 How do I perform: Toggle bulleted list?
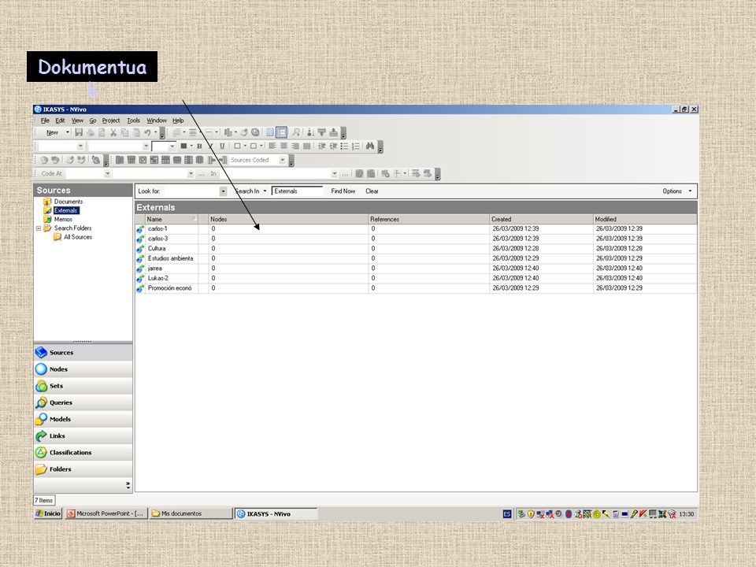pyautogui.click(x=344, y=146)
